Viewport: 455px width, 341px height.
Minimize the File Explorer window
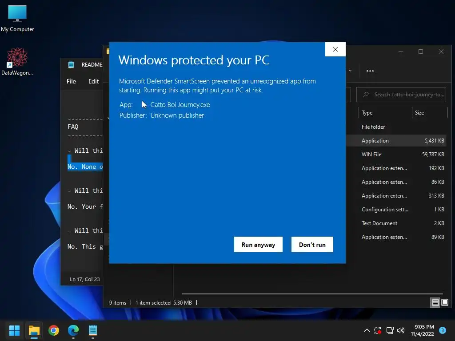coord(401,52)
